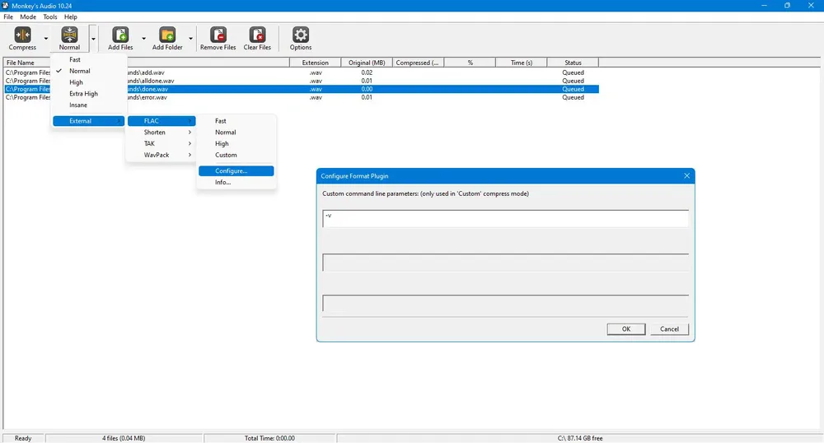Viewport: 824px width, 443px height.
Task: Click the Add Folder icon
Action: [167, 35]
